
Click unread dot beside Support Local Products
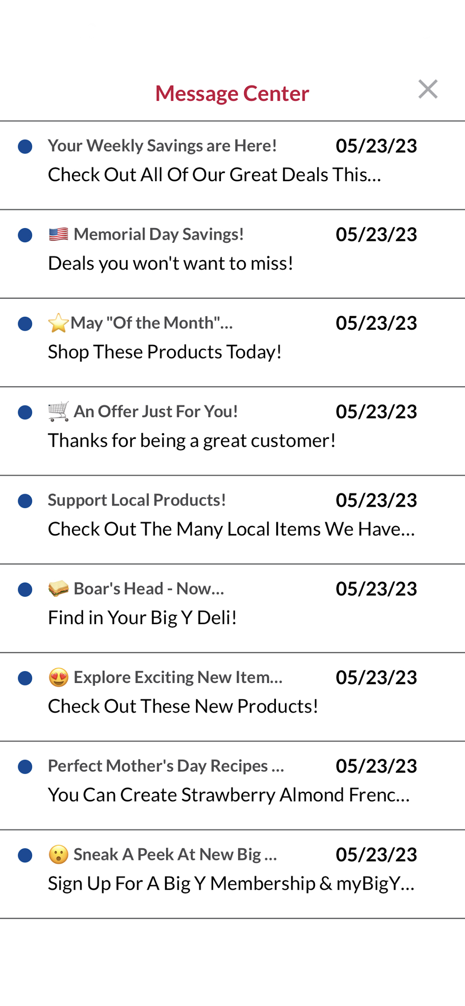[25, 501]
